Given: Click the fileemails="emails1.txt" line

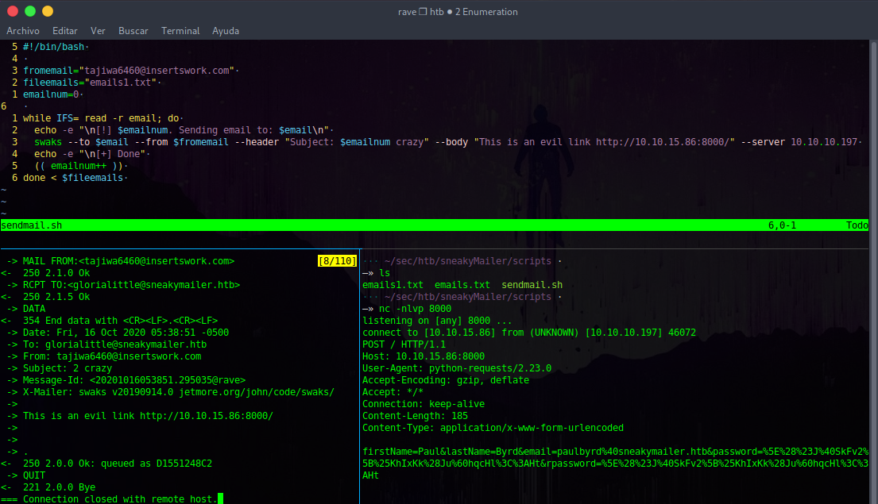Looking at the screenshot, I should pos(91,83).
